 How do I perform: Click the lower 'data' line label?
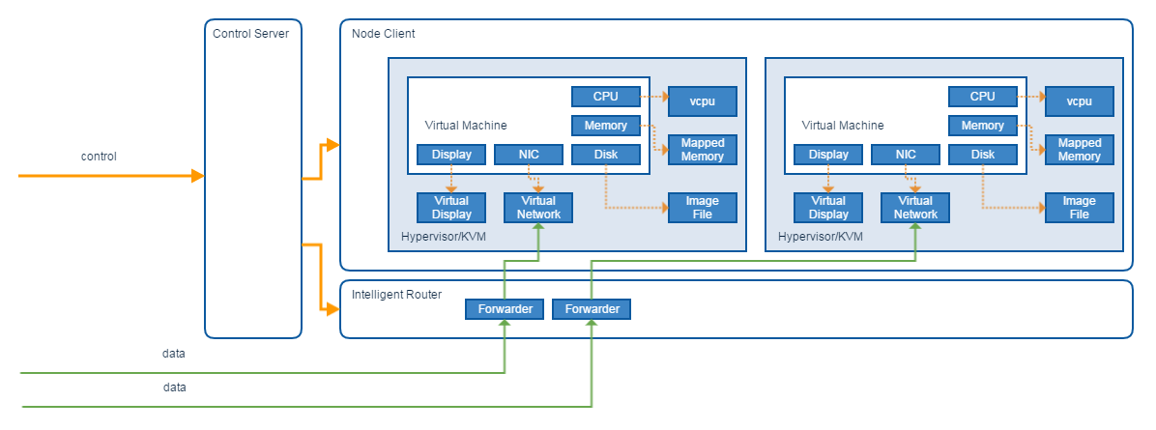coord(174,387)
